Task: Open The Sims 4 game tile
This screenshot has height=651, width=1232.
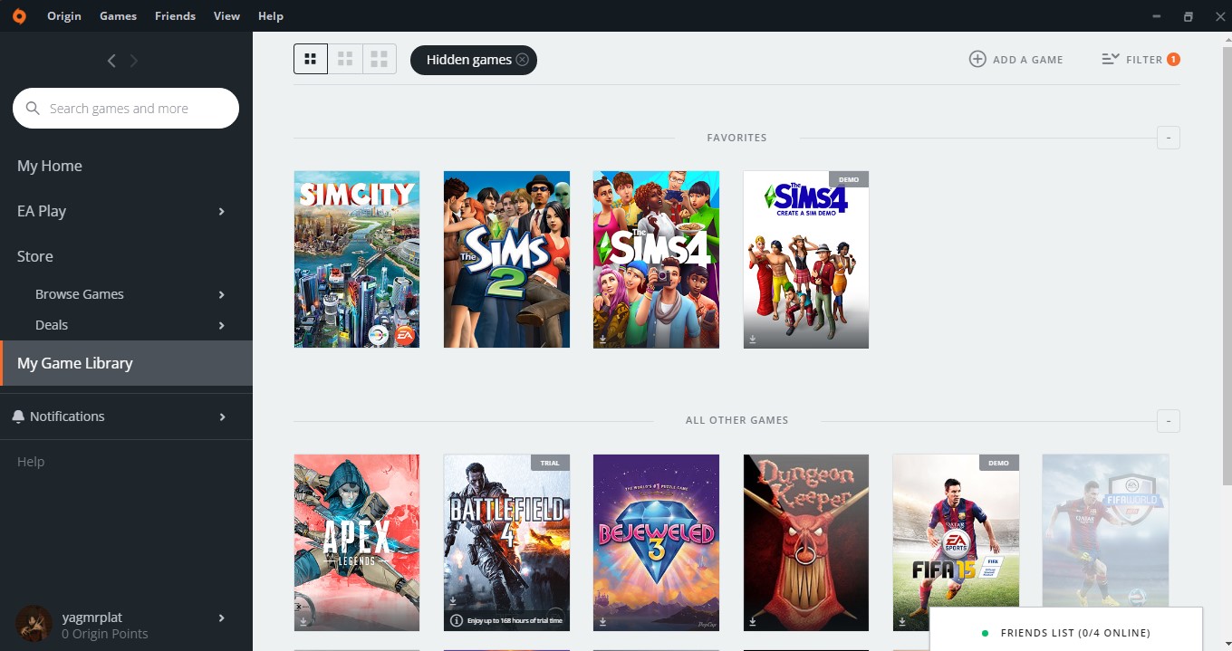Action: (656, 260)
